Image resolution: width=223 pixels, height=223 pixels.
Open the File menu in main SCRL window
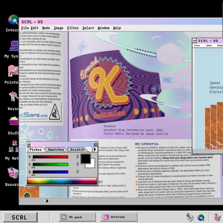click(x=25, y=28)
